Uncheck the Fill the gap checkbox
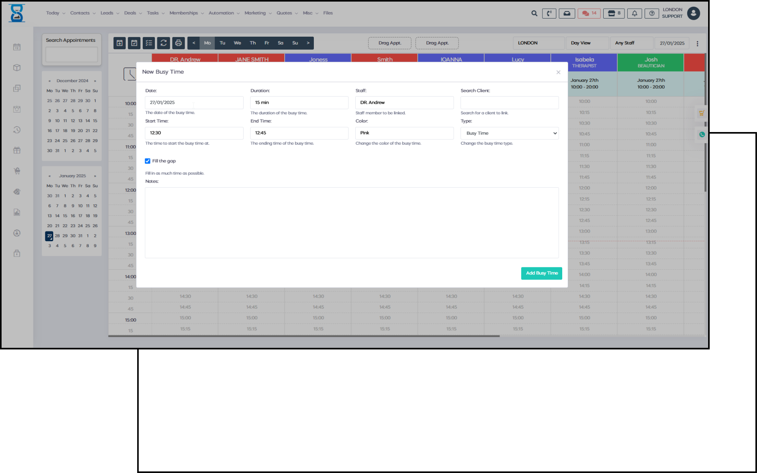This screenshot has height=473, width=757. coord(147,161)
